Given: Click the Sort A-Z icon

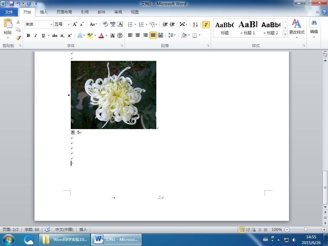Looking at the screenshot, I should (195, 25).
